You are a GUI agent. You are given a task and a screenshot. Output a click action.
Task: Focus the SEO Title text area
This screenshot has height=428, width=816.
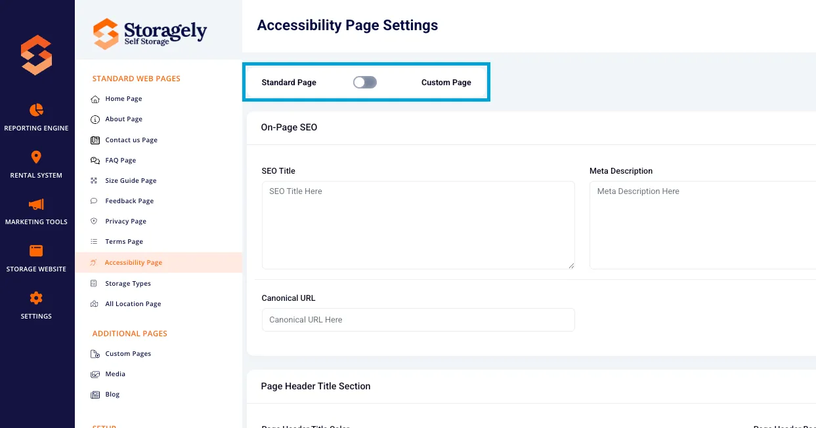tap(418, 225)
